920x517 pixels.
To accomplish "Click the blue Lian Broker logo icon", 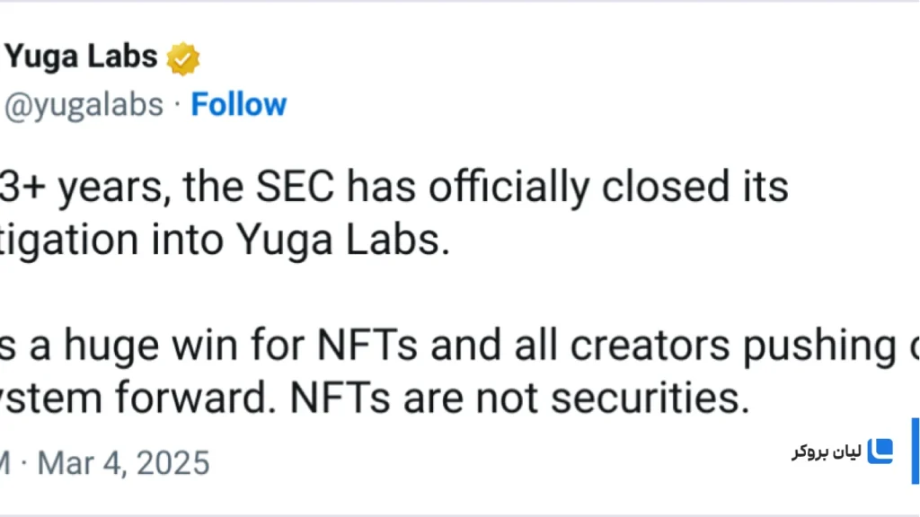I will (x=880, y=451).
